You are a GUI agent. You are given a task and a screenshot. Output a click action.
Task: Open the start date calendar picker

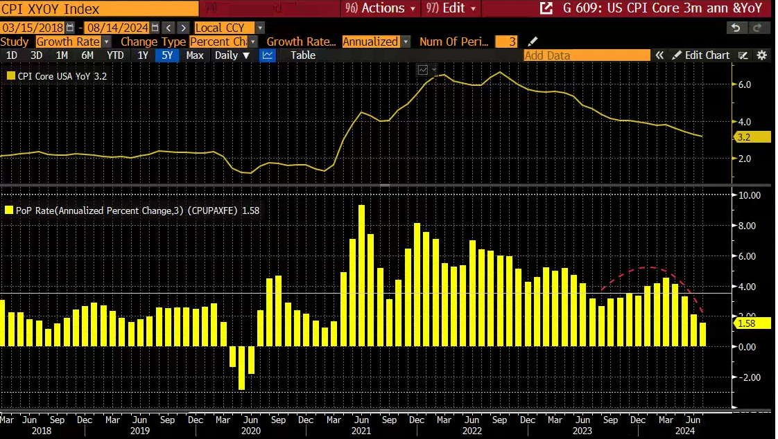[x=69, y=28]
